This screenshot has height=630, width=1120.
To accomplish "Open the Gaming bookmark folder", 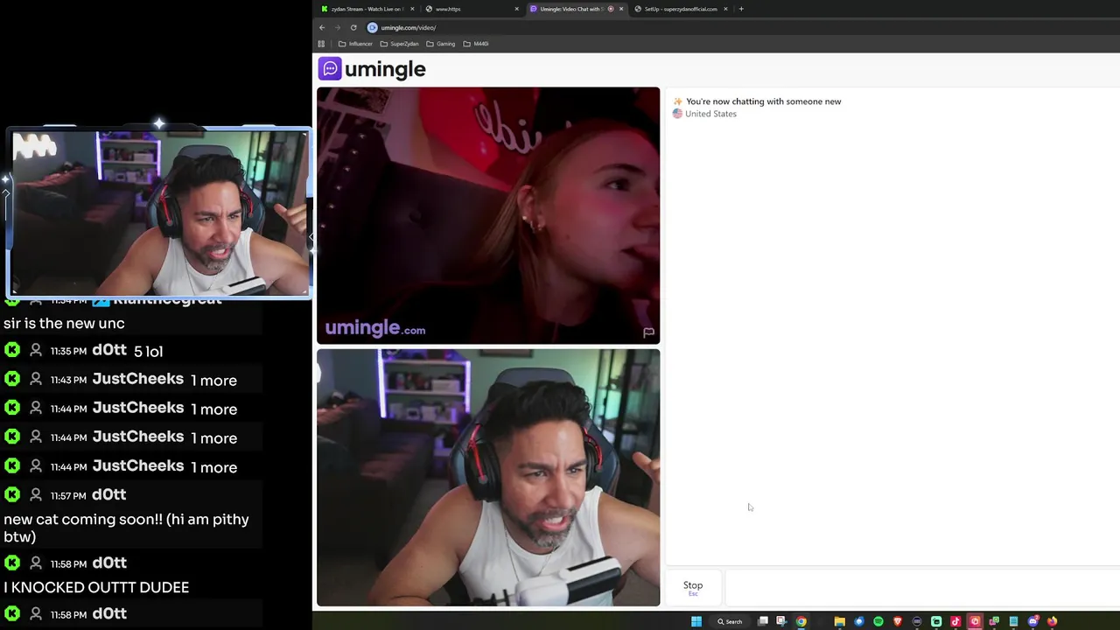I will click(x=441, y=44).
